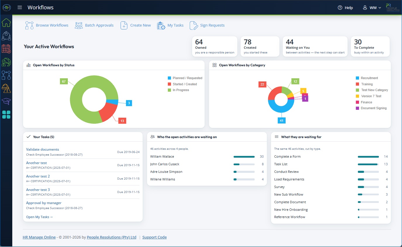Toggle the Document Signing legend entry

pos(371,108)
